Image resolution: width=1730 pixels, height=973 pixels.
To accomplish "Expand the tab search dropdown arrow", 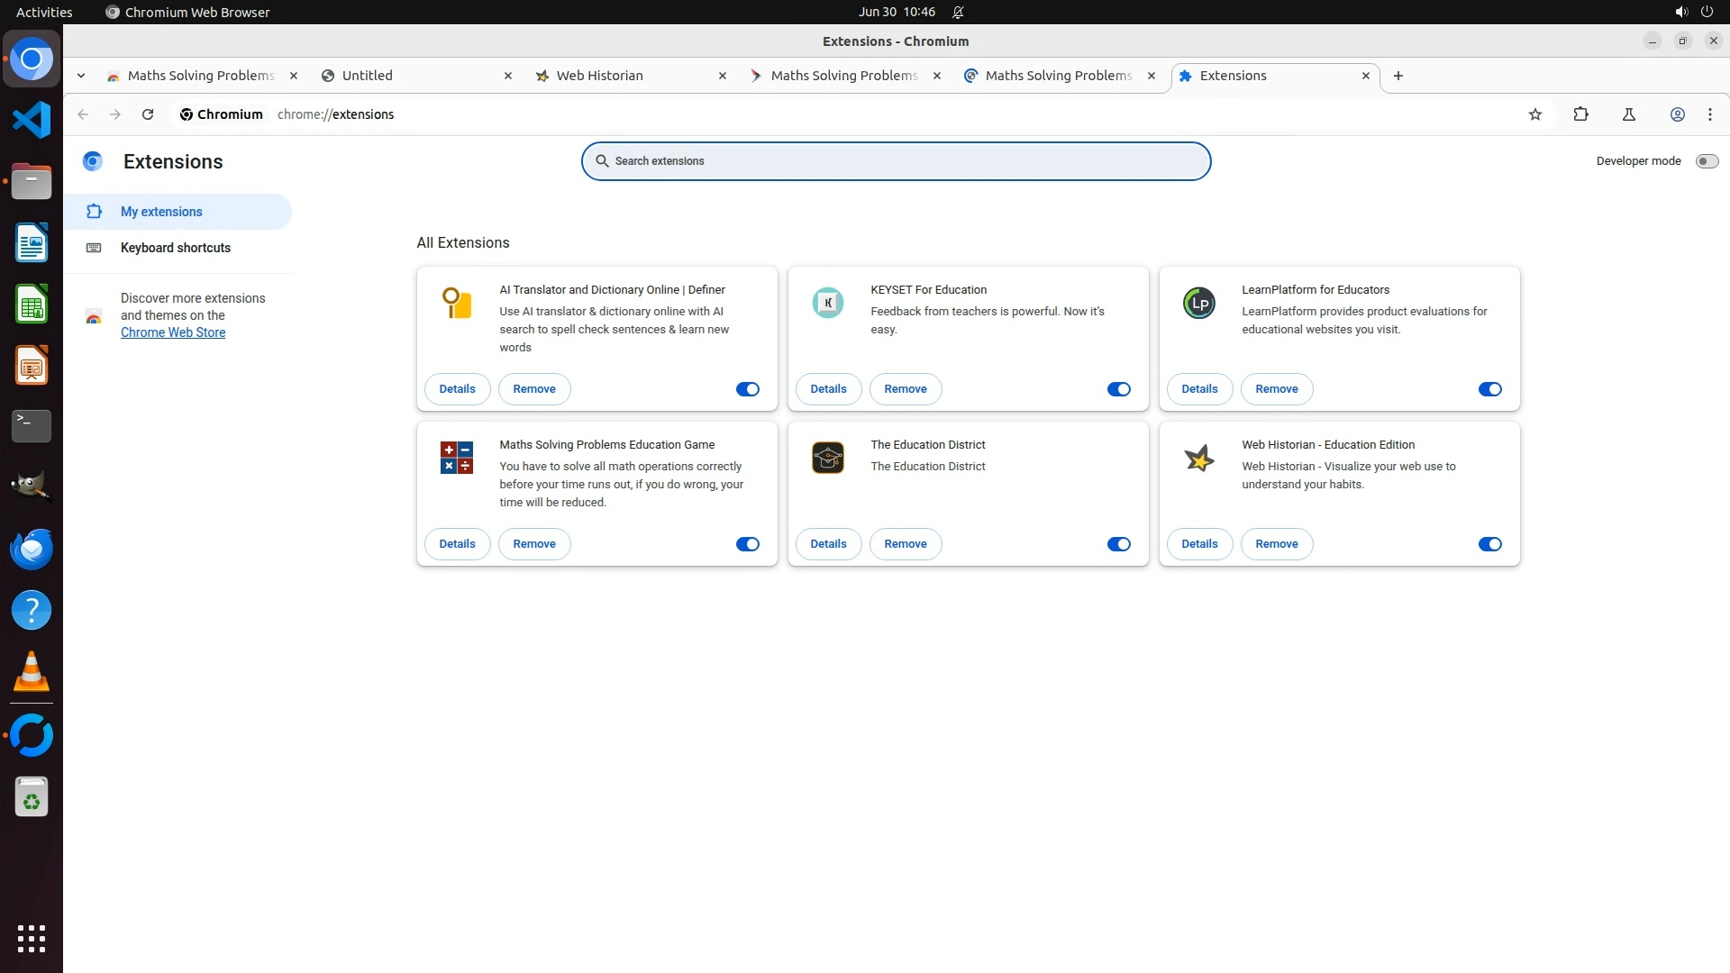I will click(x=81, y=76).
